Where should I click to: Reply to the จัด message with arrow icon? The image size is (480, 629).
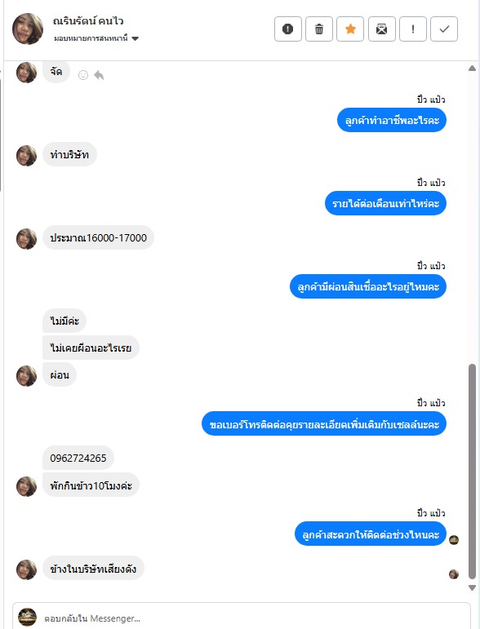tap(99, 75)
